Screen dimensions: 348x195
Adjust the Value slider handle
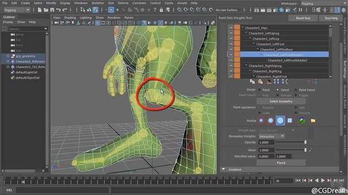(x=306, y=150)
